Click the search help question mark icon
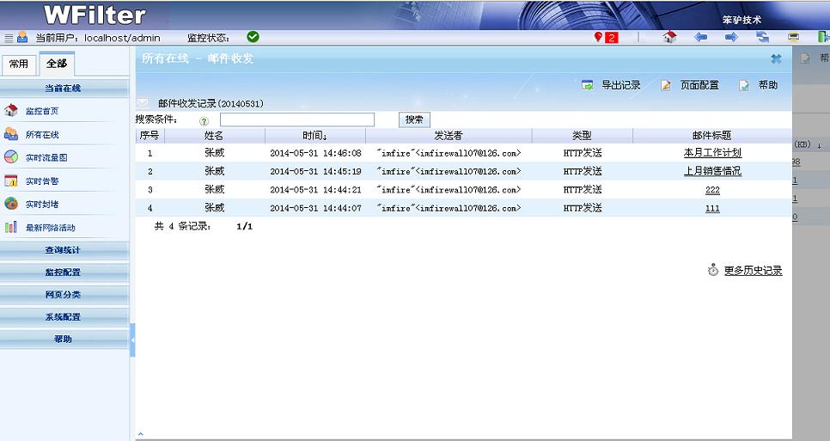The image size is (830, 441). 204,121
